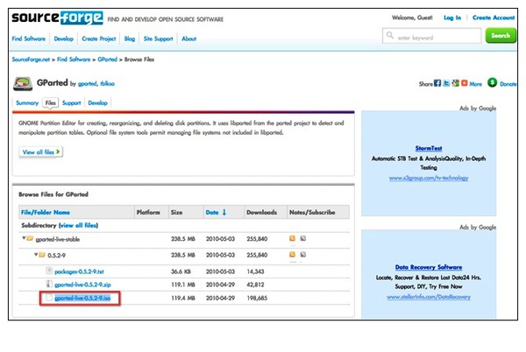Open Find Software breadcrumb link
The image size is (526, 352).
pyautogui.click(x=74, y=60)
